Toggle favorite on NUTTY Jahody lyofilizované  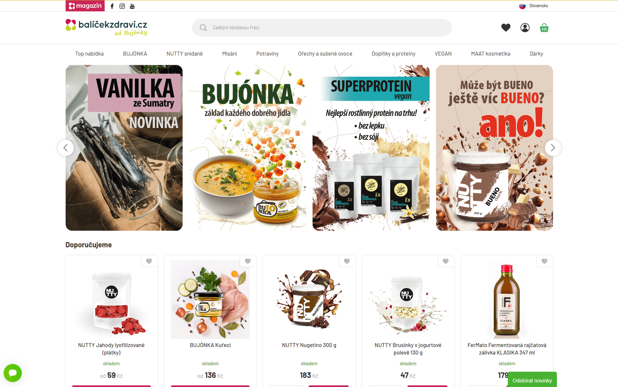click(149, 261)
